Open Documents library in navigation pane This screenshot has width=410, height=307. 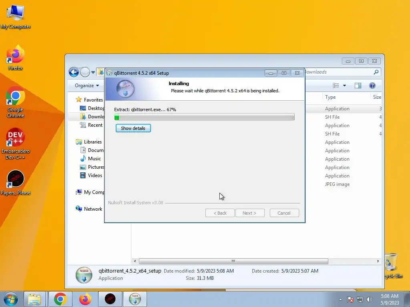[92, 150]
